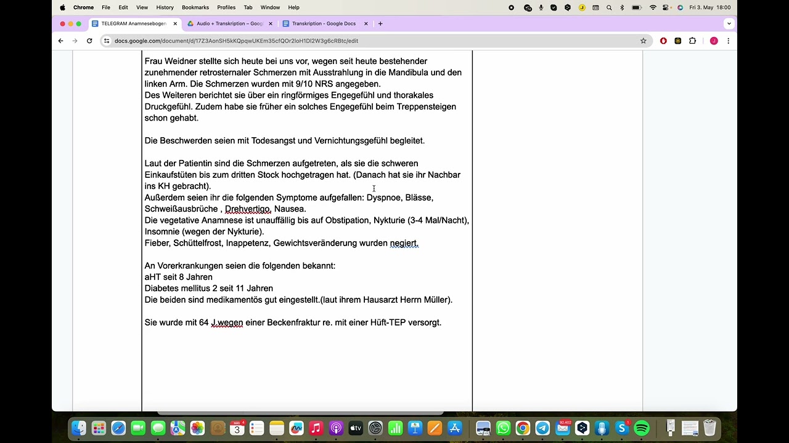Switch to the Audio + Transkription tab
This screenshot has height=443, width=789.
[x=229, y=23]
